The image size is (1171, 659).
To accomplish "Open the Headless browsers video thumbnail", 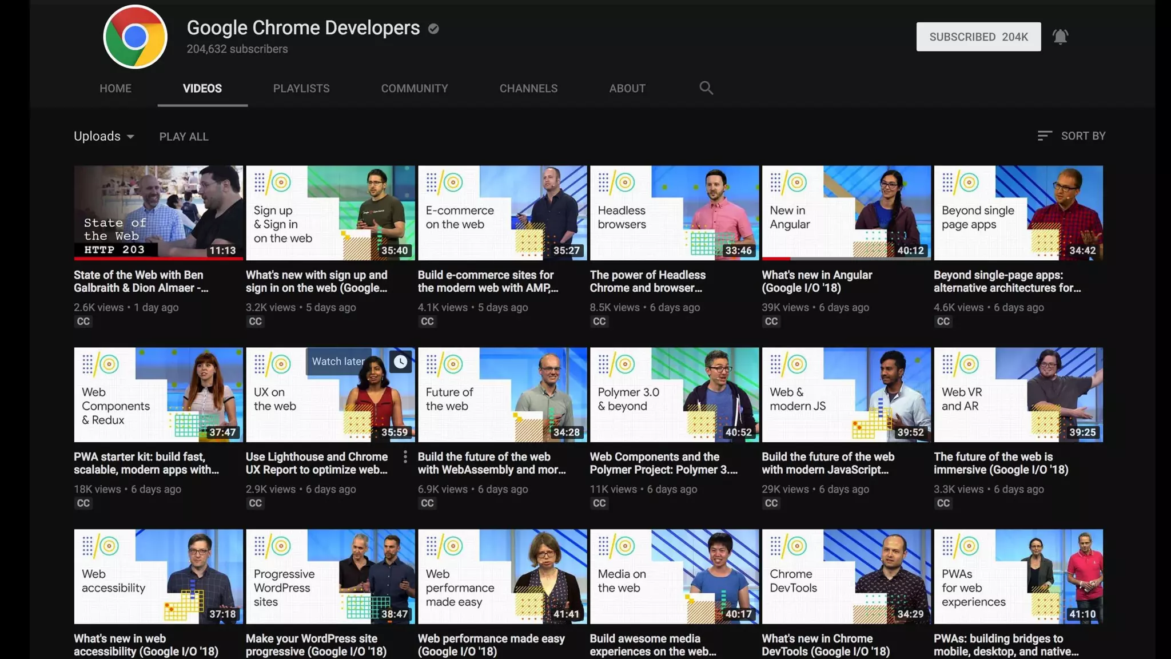I will coord(674,213).
